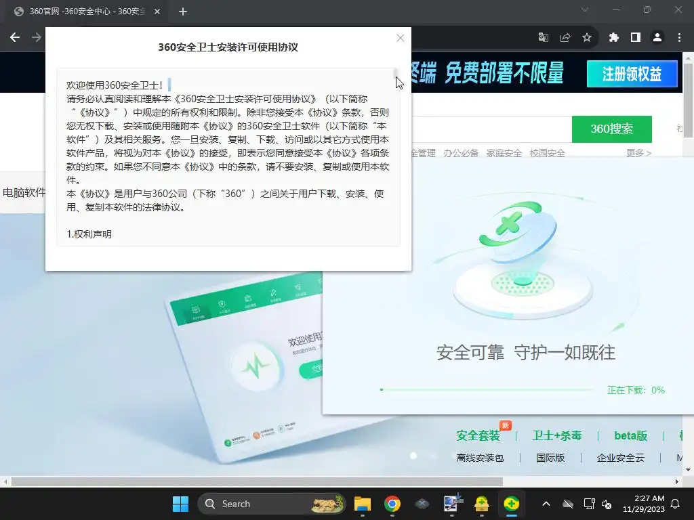
Task: Open Google Chrome from the taskbar
Action: point(392,504)
